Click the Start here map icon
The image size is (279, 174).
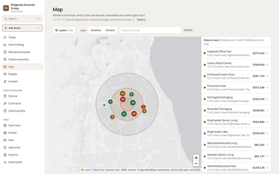coord(5,125)
